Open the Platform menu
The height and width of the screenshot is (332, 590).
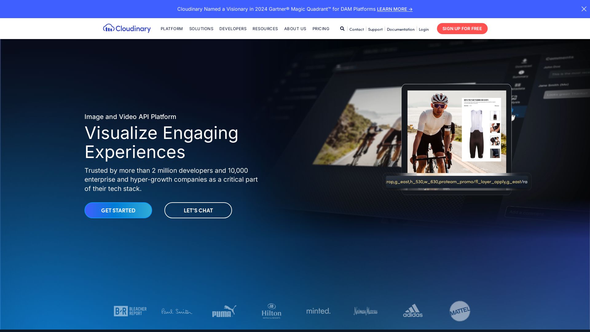coord(171,29)
